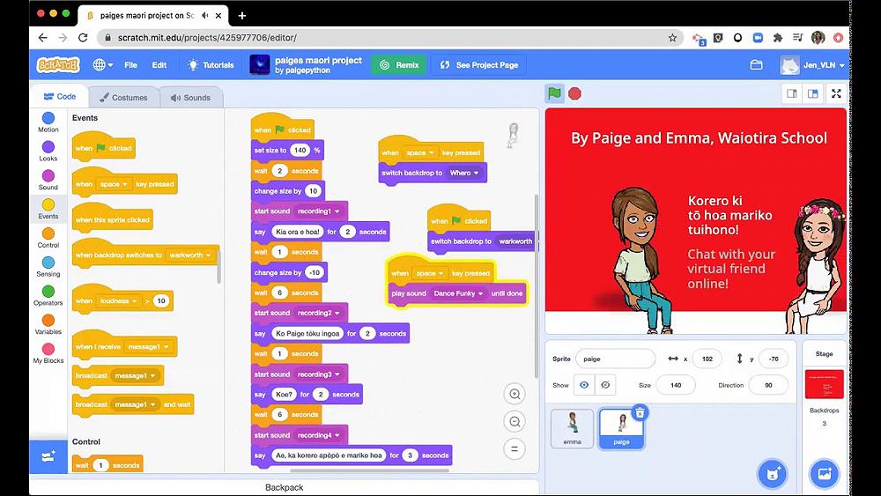Image resolution: width=881 pixels, height=496 pixels.
Task: Switch to small stage layout
Action: point(792,93)
